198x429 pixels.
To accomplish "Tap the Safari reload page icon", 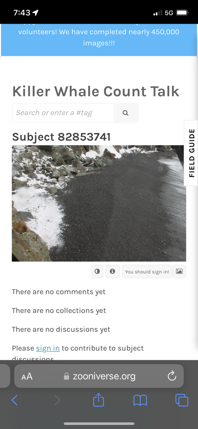I will click(172, 376).
